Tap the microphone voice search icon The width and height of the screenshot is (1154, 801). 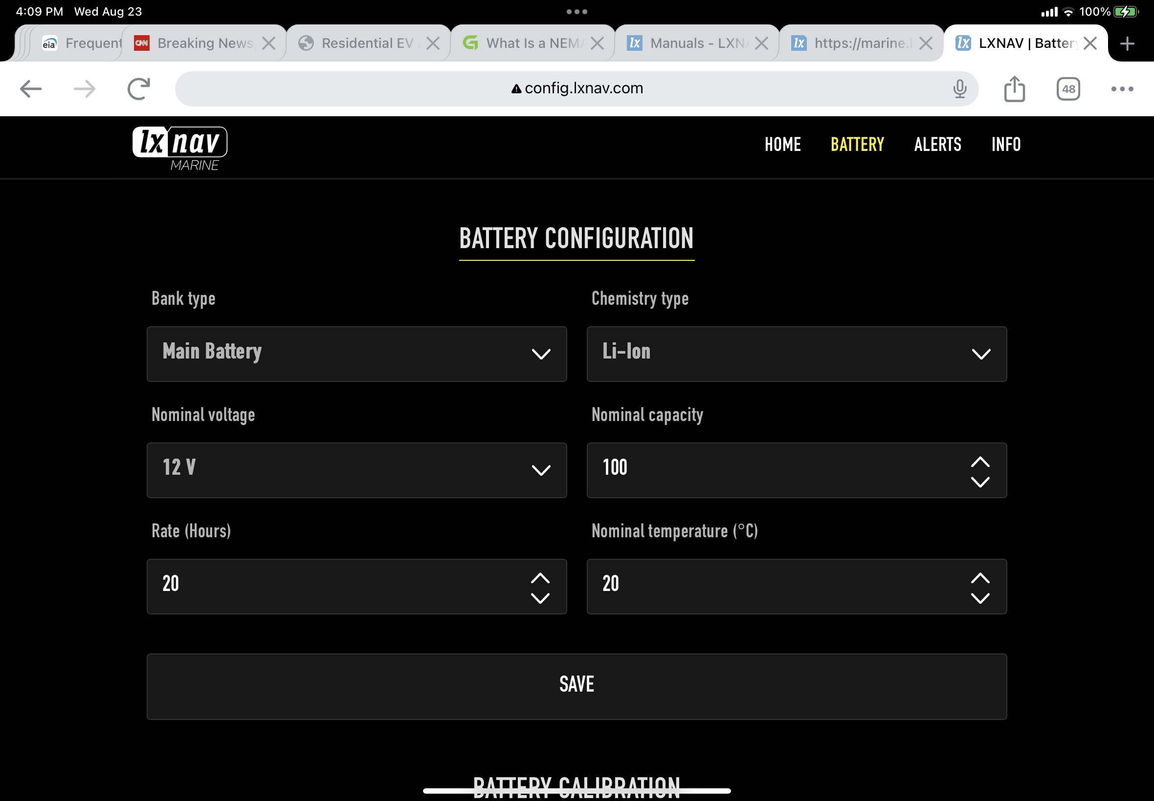pyautogui.click(x=959, y=89)
